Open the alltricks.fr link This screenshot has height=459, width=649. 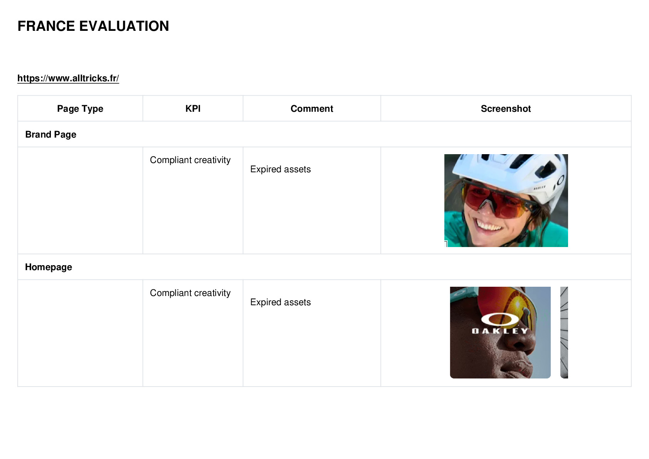68,78
